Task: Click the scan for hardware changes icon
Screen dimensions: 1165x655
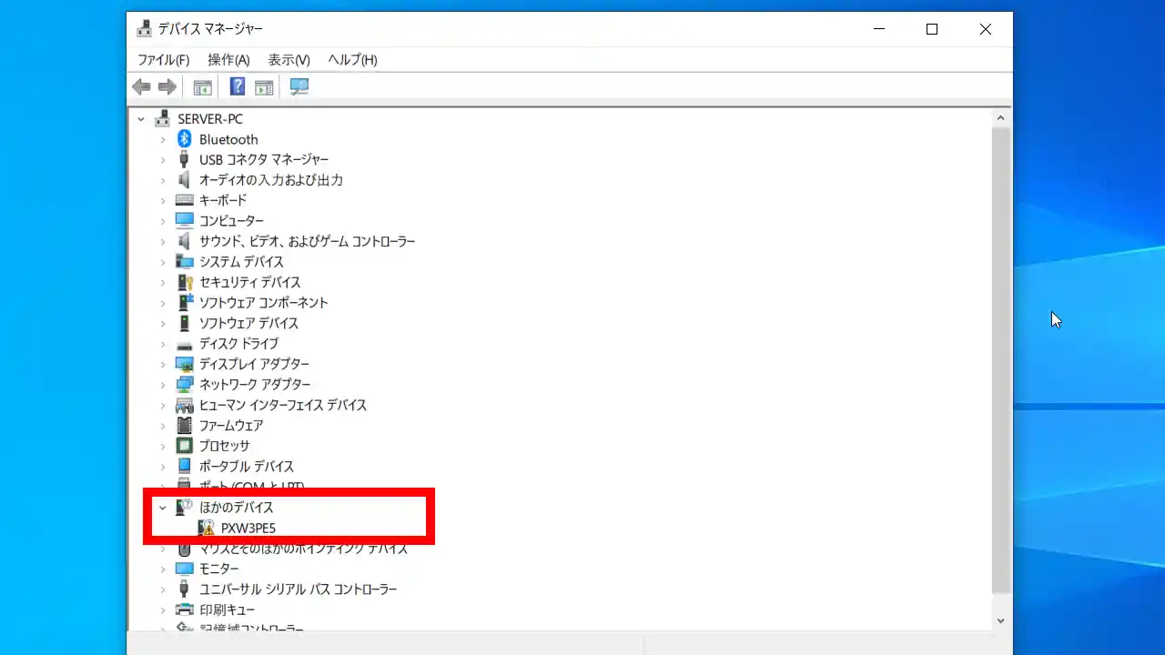Action: [x=299, y=86]
